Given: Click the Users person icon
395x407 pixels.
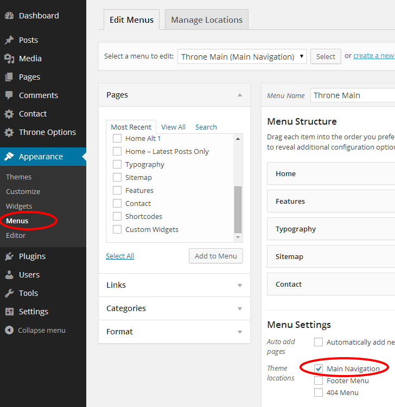Looking at the screenshot, I should tap(9, 275).
